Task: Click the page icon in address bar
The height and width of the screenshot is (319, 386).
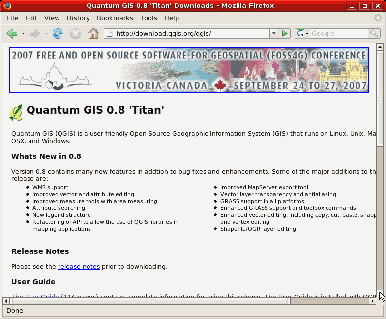Action: (110, 34)
